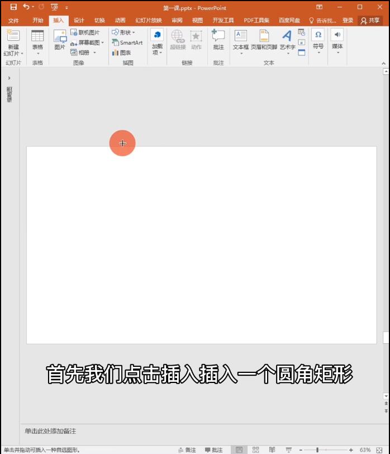Insert date and time icon
390x454 pixels.
point(302,32)
